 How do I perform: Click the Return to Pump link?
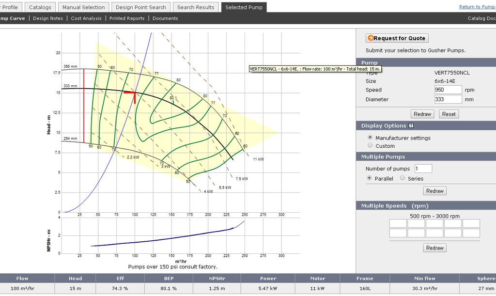point(477,7)
